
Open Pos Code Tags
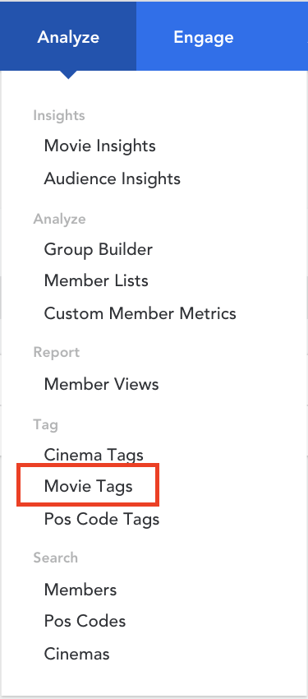coord(102,519)
